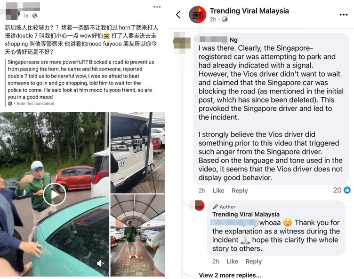Image resolution: width=354 pixels, height=279 pixels.
Task: Open the three-dot menu on left post
Action: pos(157,7)
